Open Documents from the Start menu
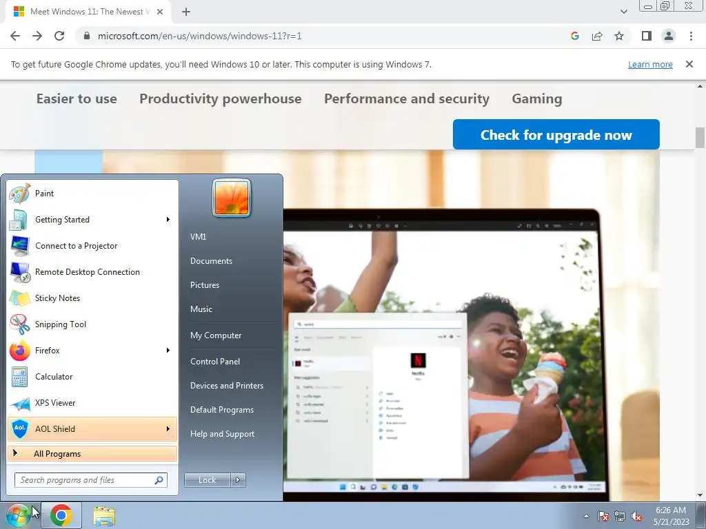The height and width of the screenshot is (529, 706). click(x=211, y=261)
